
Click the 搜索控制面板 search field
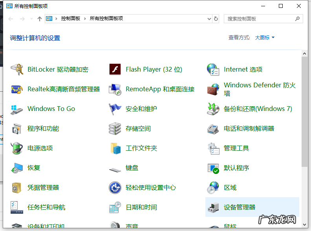pos(263,18)
